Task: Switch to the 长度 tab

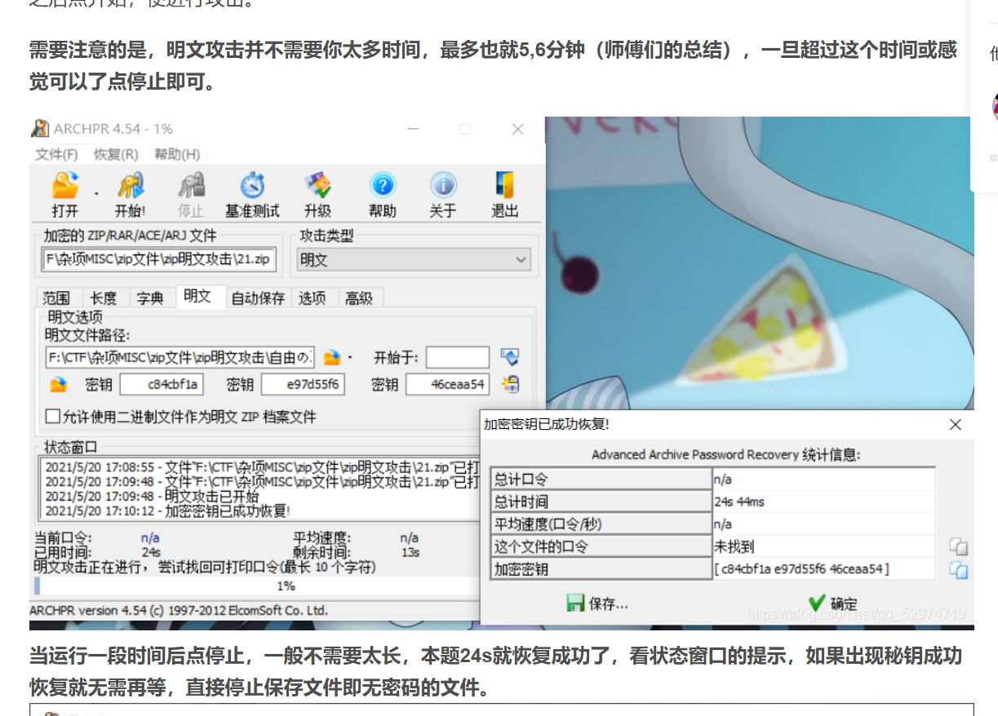Action: click(x=104, y=298)
